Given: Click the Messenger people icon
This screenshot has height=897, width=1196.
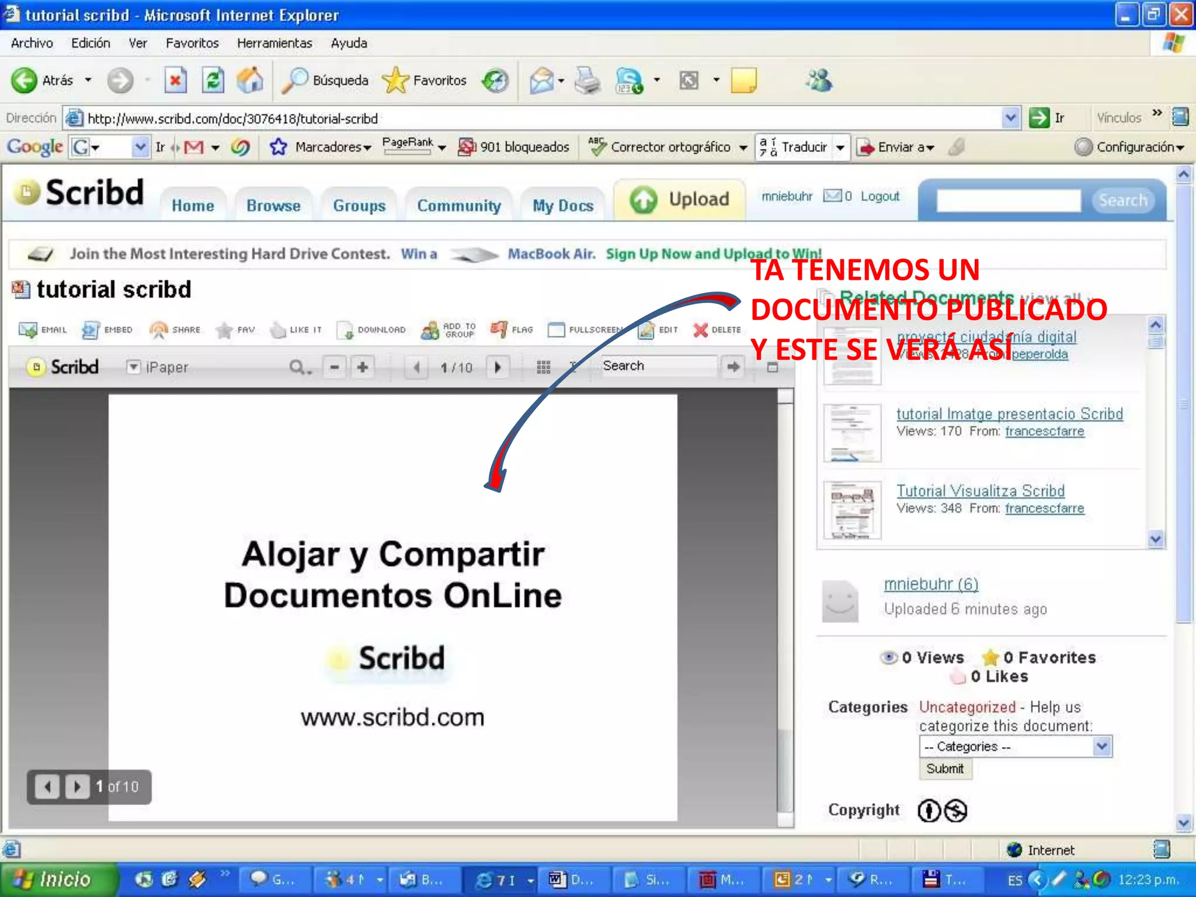Looking at the screenshot, I should coord(819,81).
